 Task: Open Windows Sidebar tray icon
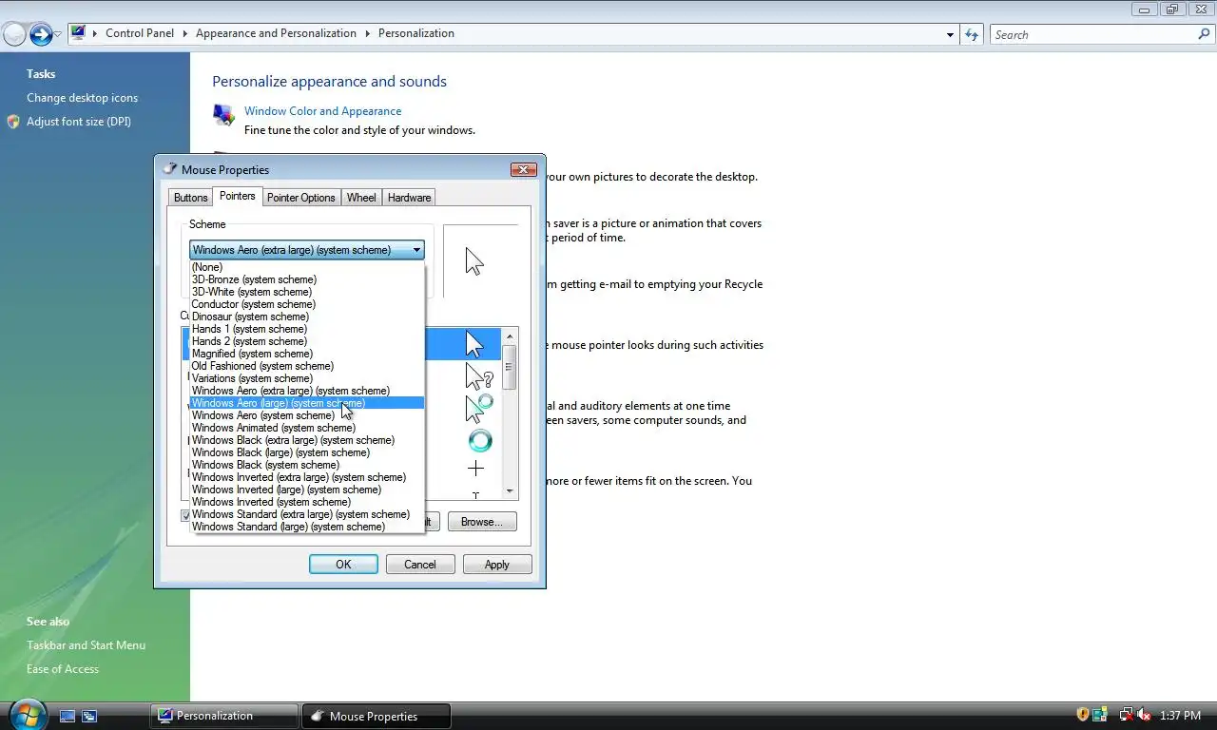tap(1100, 715)
